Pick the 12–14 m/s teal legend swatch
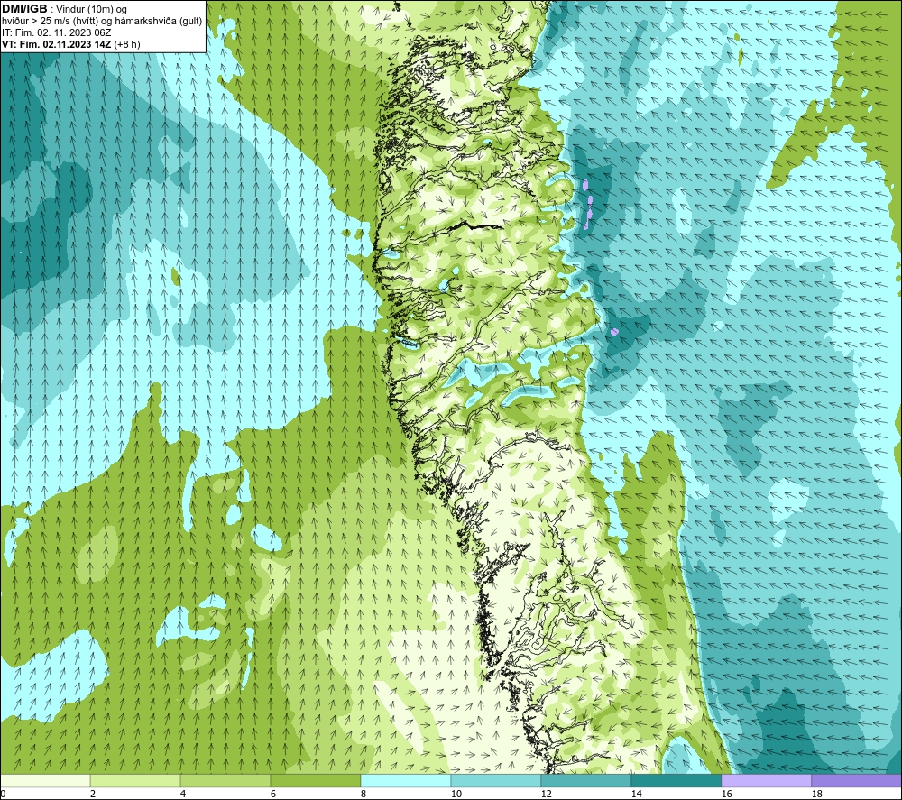This screenshot has width=902, height=800. (x=586, y=780)
